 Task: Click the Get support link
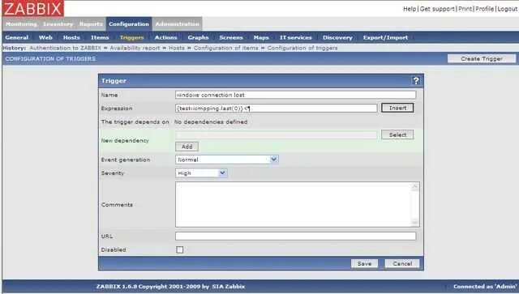437,9
